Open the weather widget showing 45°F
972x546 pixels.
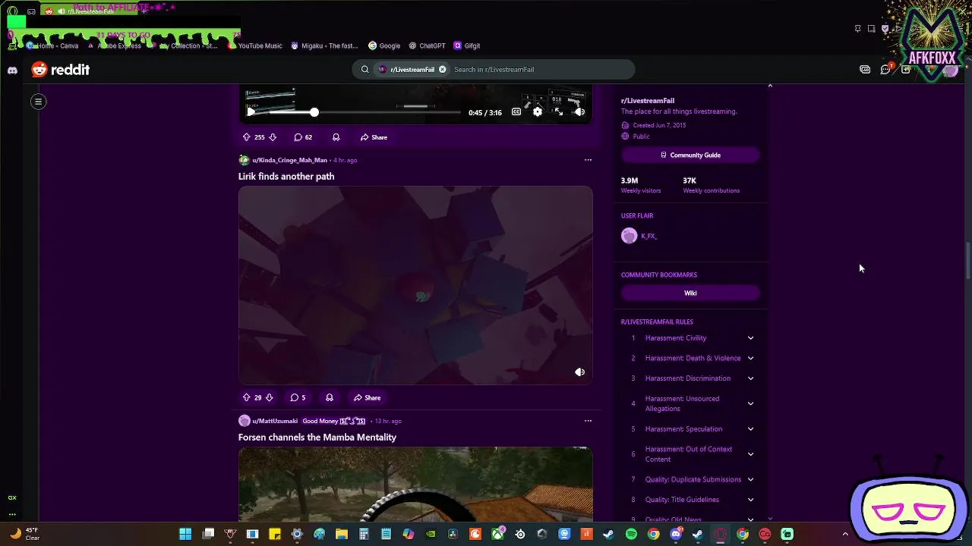(24, 534)
